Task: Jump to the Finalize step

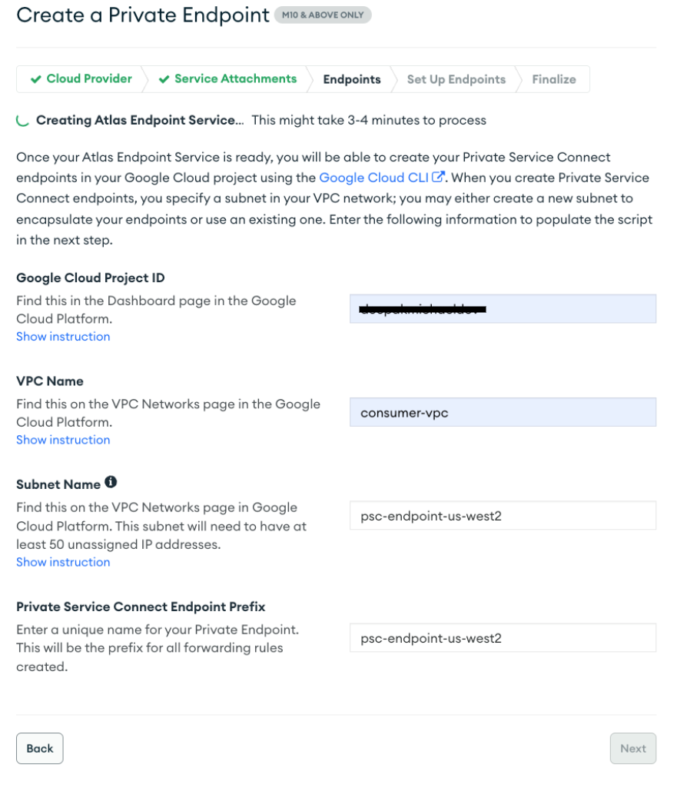Action: coord(553,79)
